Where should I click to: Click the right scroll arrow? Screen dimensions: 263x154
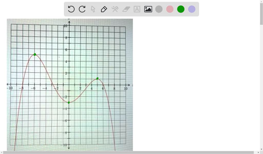[258, 152]
